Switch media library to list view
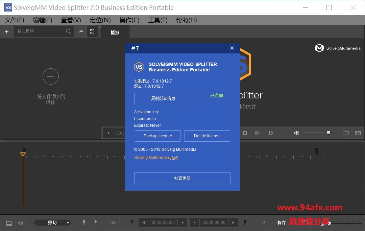This screenshot has width=365, height=231. (x=81, y=31)
